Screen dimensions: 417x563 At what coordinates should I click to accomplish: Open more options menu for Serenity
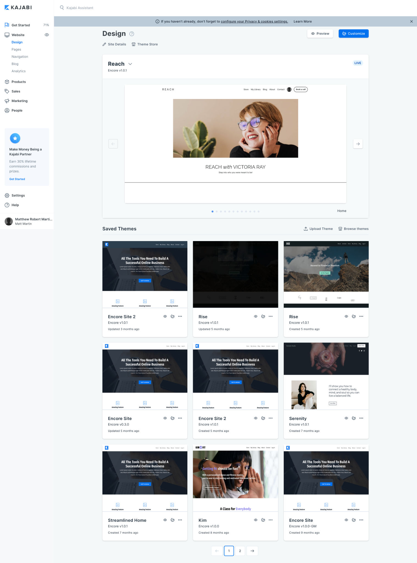(x=361, y=418)
